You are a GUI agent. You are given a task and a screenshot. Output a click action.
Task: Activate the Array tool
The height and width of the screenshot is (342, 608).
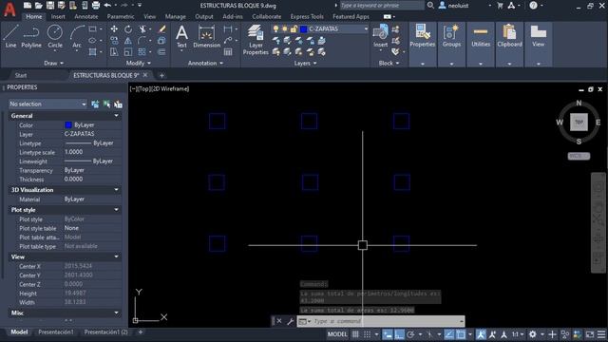click(x=142, y=51)
